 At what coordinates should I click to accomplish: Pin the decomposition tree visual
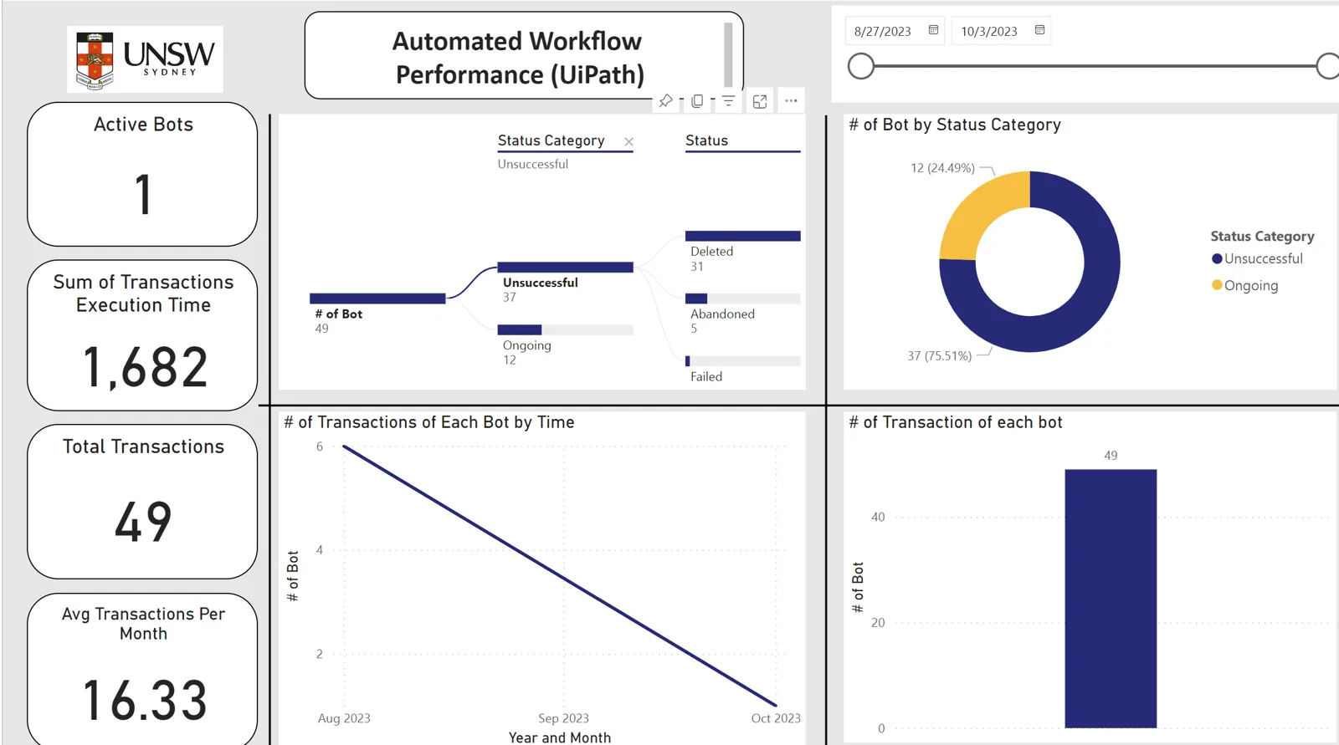tap(665, 101)
